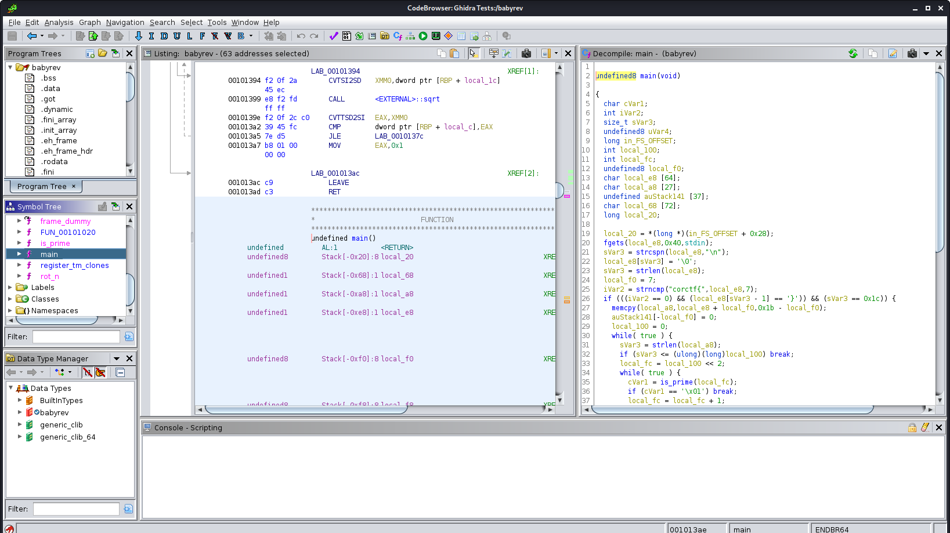Select rot_n function in Symbol Tree

tap(49, 276)
